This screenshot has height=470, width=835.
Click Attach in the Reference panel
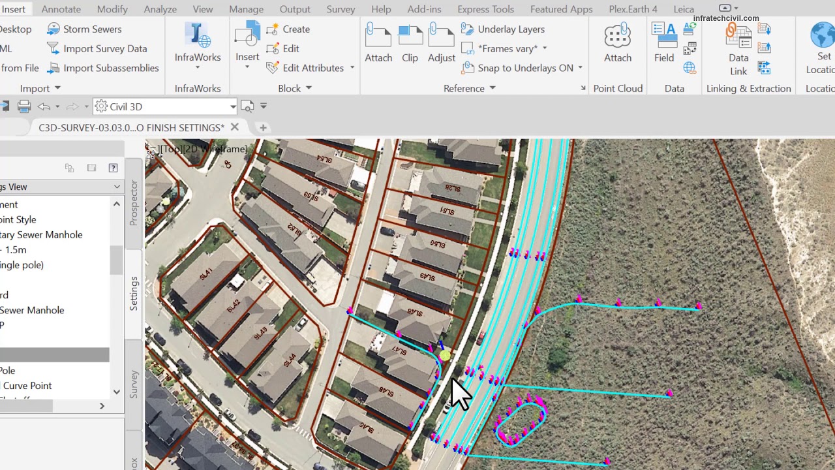[378, 43]
